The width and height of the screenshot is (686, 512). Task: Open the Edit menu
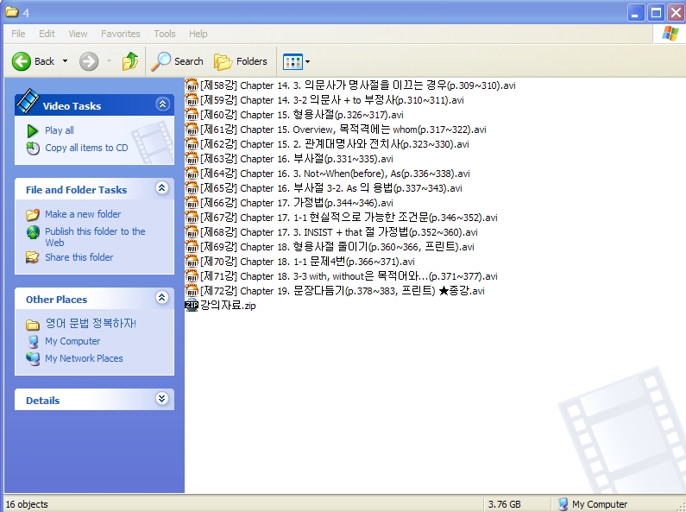click(47, 34)
